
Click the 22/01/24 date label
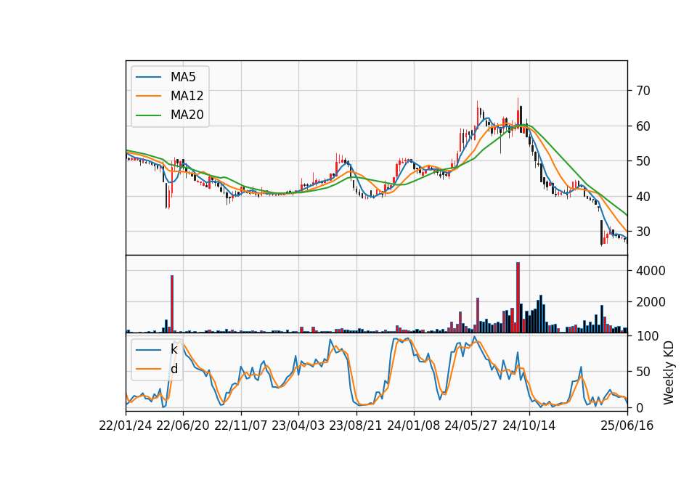coord(126,426)
